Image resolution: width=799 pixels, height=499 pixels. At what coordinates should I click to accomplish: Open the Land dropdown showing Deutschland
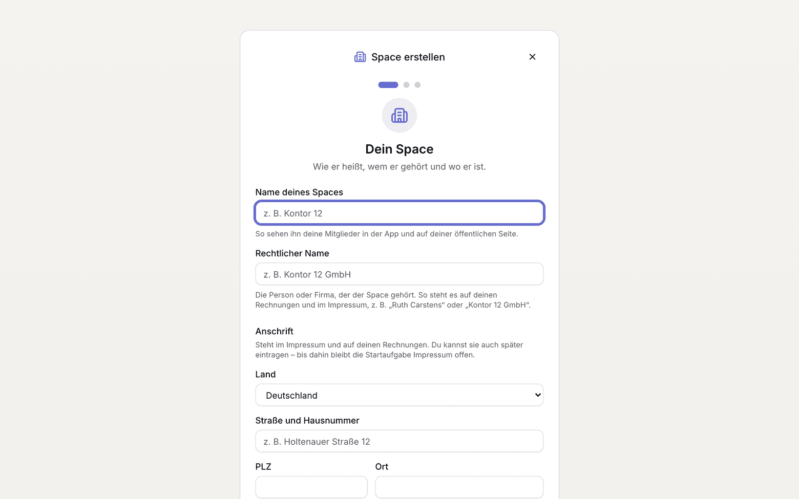(399, 395)
